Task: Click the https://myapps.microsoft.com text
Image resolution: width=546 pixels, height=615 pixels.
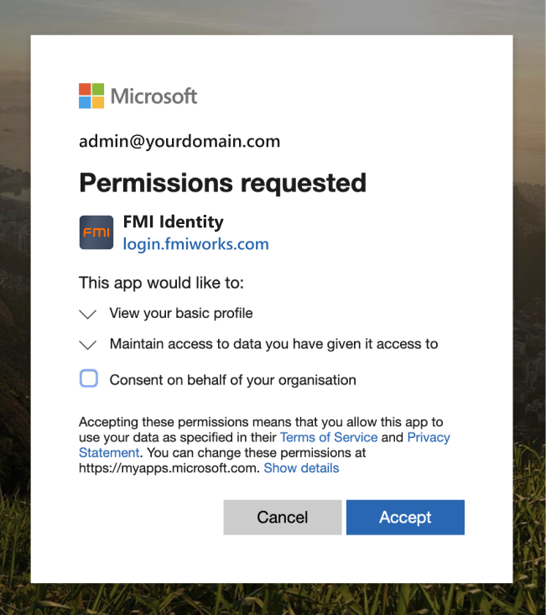Action: 168,467
